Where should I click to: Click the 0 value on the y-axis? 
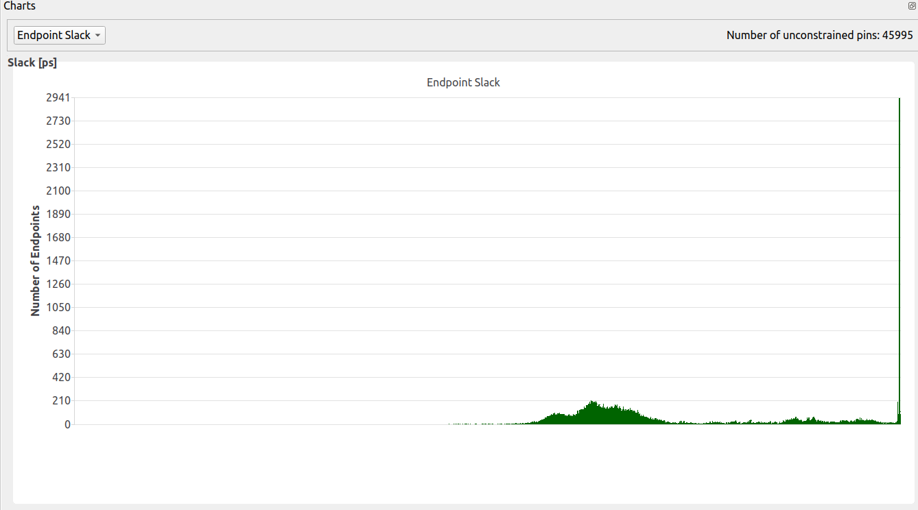[x=67, y=424]
